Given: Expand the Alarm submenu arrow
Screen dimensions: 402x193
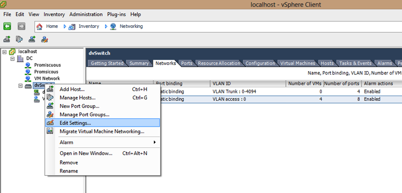Looking at the screenshot, I should (154, 142).
